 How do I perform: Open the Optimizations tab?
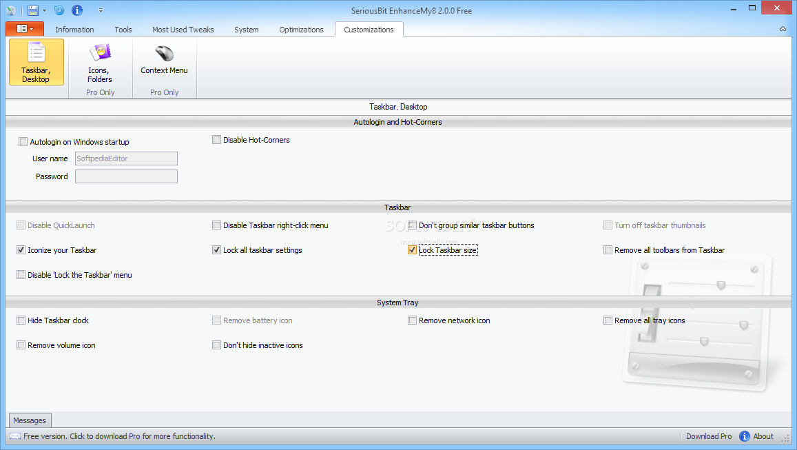[x=302, y=30]
